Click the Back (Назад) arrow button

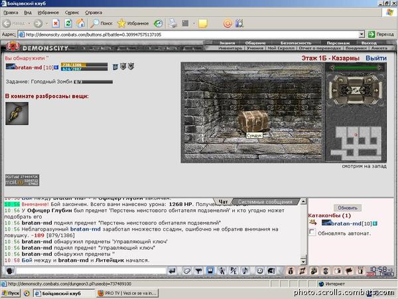[x=13, y=24]
